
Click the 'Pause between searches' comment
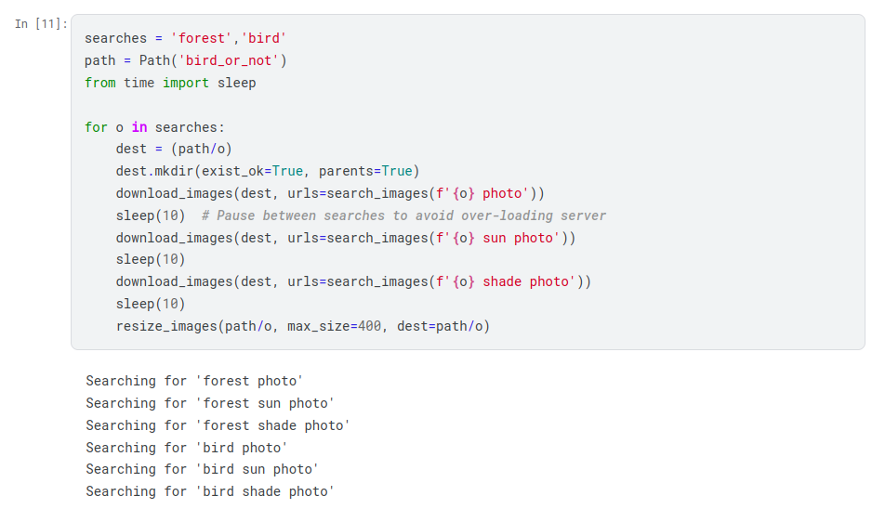click(403, 215)
